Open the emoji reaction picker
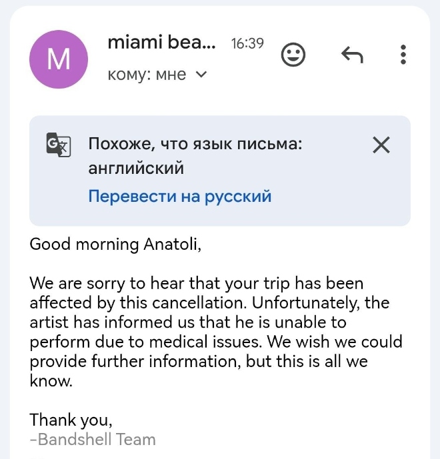Screen dimensions: 440x459 point(293,55)
